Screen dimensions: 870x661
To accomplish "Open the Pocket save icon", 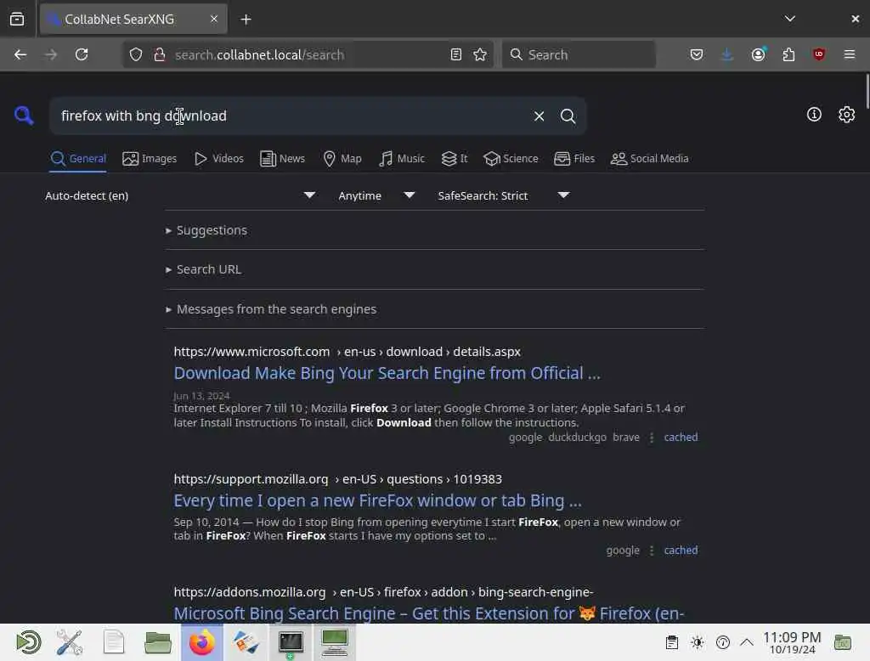I will click(697, 54).
